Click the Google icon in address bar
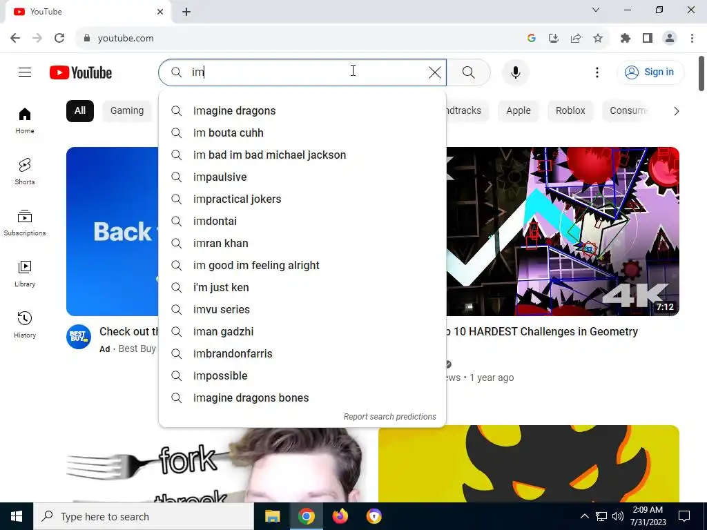The height and width of the screenshot is (530, 707). point(532,39)
